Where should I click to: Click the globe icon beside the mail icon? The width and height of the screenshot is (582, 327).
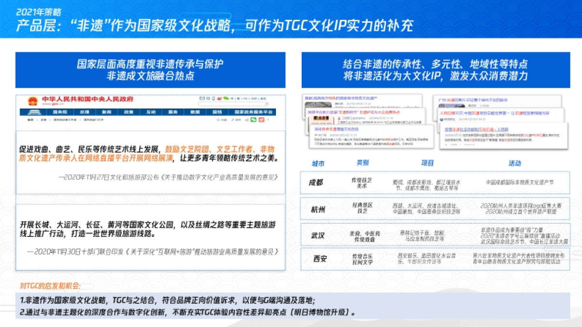[x=208, y=98]
